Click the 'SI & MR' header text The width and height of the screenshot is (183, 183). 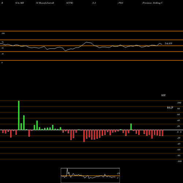point(19,3)
